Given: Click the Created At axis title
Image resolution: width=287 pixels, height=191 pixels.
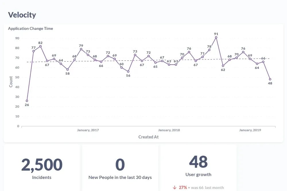Looking at the screenshot, I should coord(148,137).
